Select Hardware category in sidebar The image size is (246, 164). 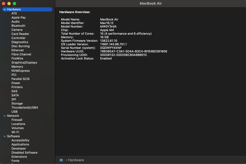pyautogui.click(x=27, y=9)
